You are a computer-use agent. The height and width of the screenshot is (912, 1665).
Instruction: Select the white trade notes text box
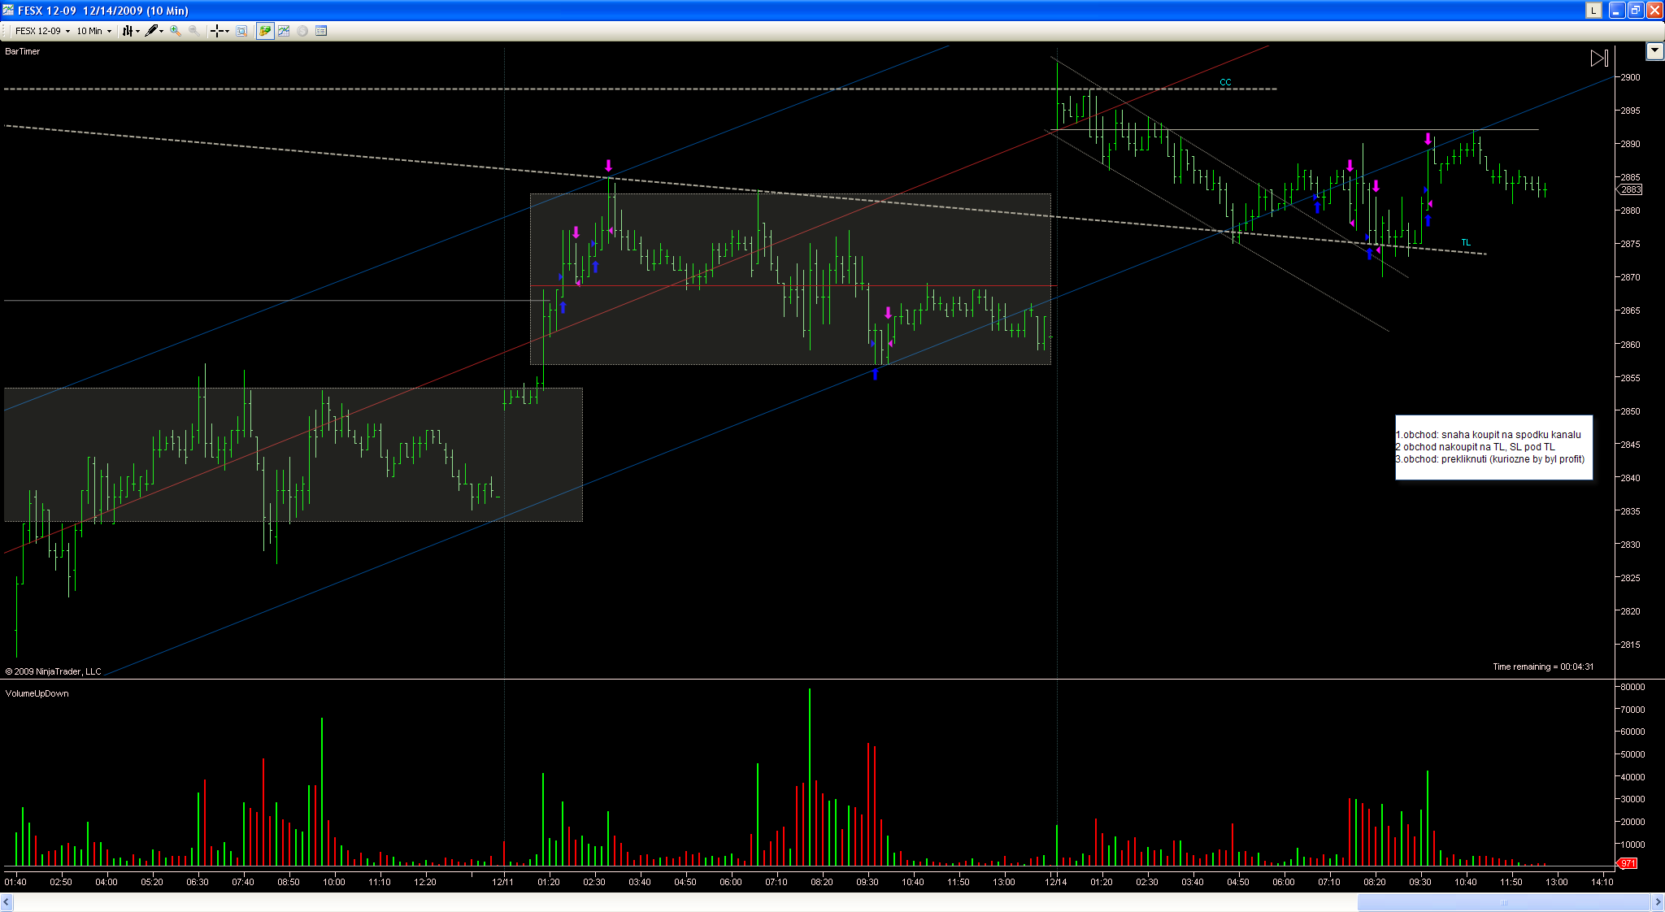1493,447
